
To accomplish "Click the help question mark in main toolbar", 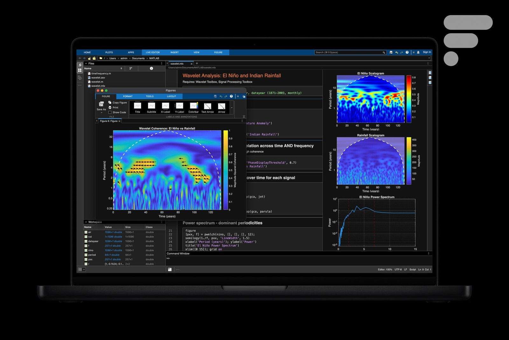I will [x=407, y=52].
